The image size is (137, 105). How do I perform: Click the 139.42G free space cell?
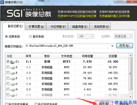pyautogui.click(x=87, y=84)
